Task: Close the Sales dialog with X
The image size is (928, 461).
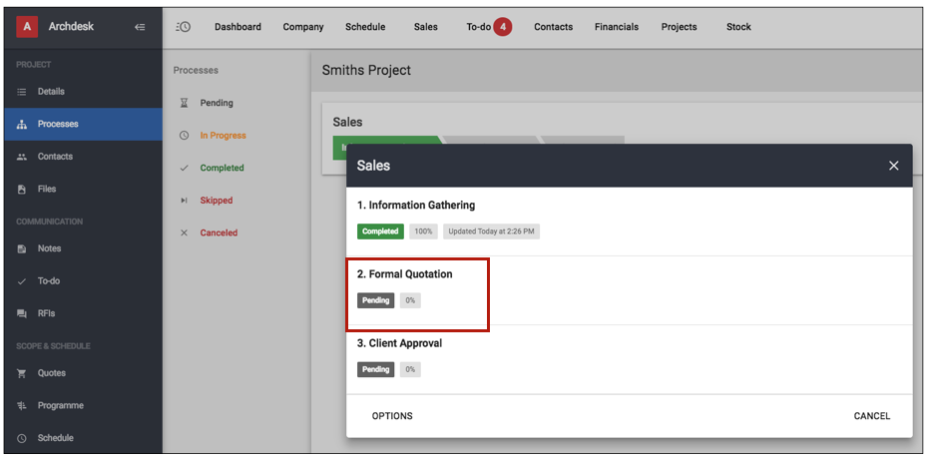Action: (x=894, y=166)
